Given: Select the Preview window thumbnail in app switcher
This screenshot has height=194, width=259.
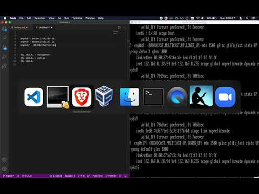Looking at the screenshot, I should tap(58, 97).
